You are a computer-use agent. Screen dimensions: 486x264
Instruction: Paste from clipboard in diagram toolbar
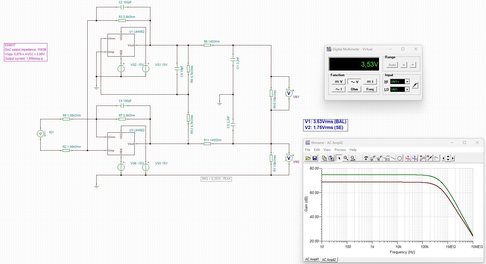tap(331, 158)
